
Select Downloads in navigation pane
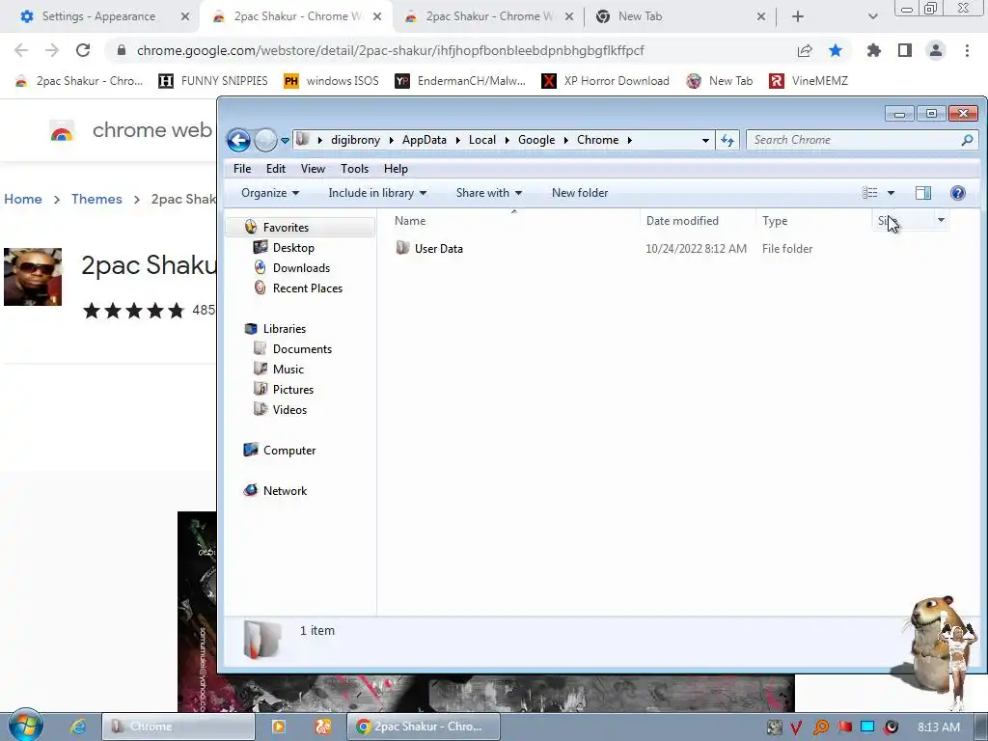(x=301, y=268)
